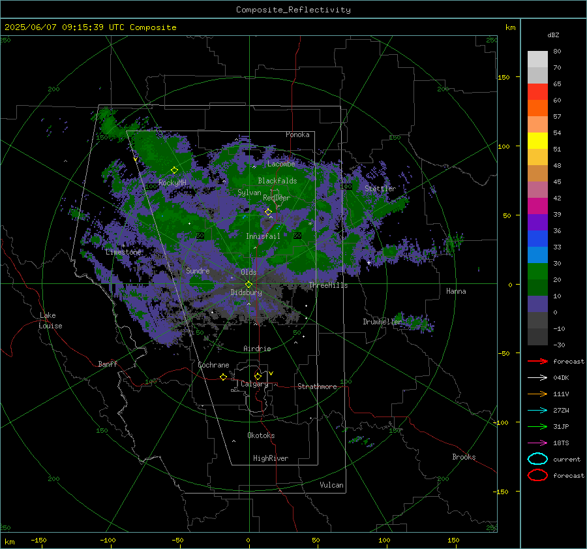Click the white asterisk marker above Limestone
587x549 pixels.
pos(124,246)
